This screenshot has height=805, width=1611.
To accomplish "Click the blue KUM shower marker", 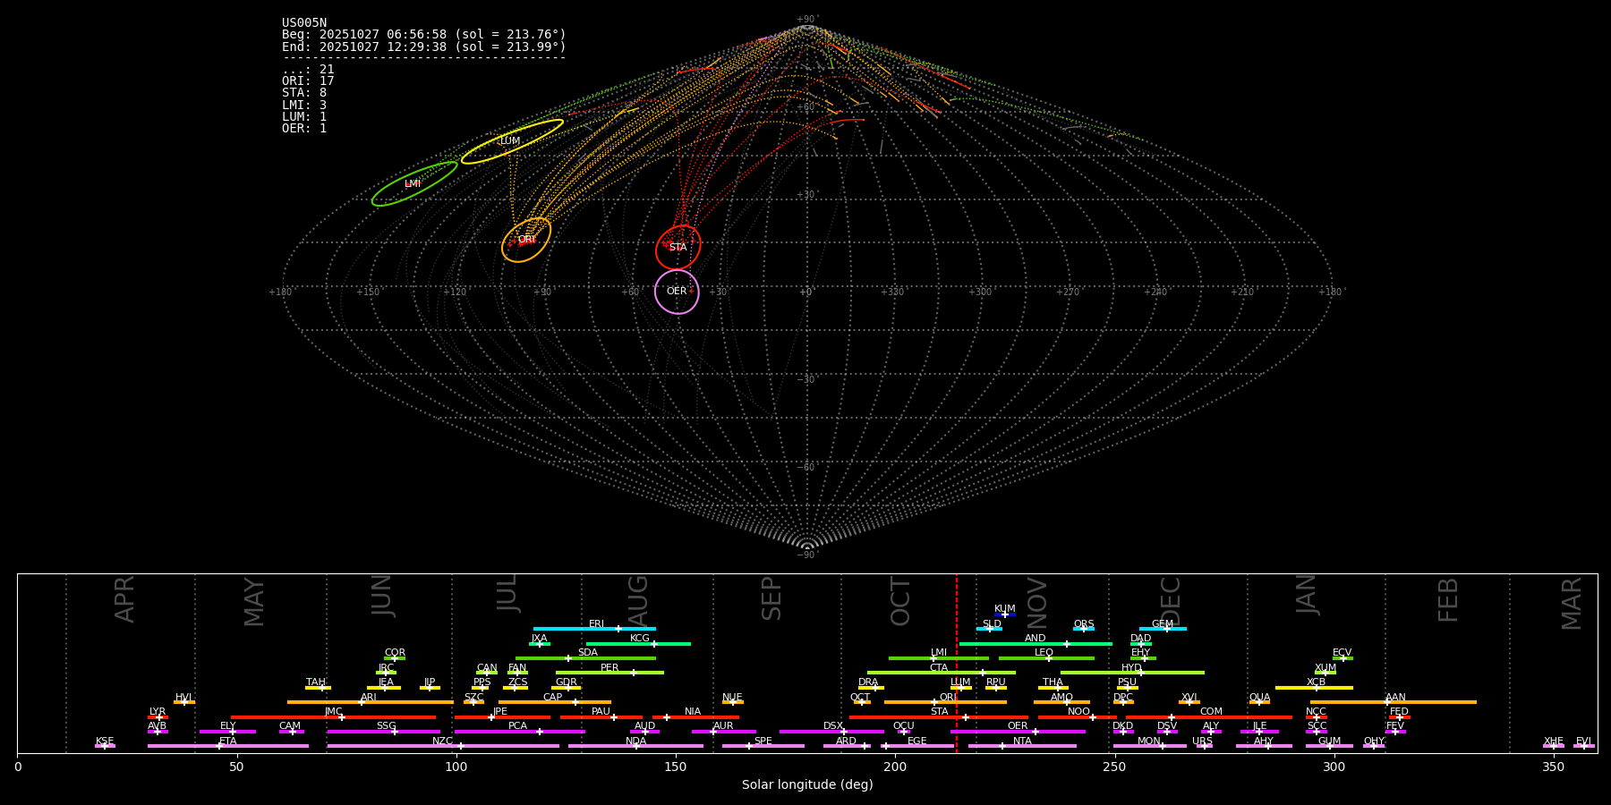I will tap(1004, 614).
